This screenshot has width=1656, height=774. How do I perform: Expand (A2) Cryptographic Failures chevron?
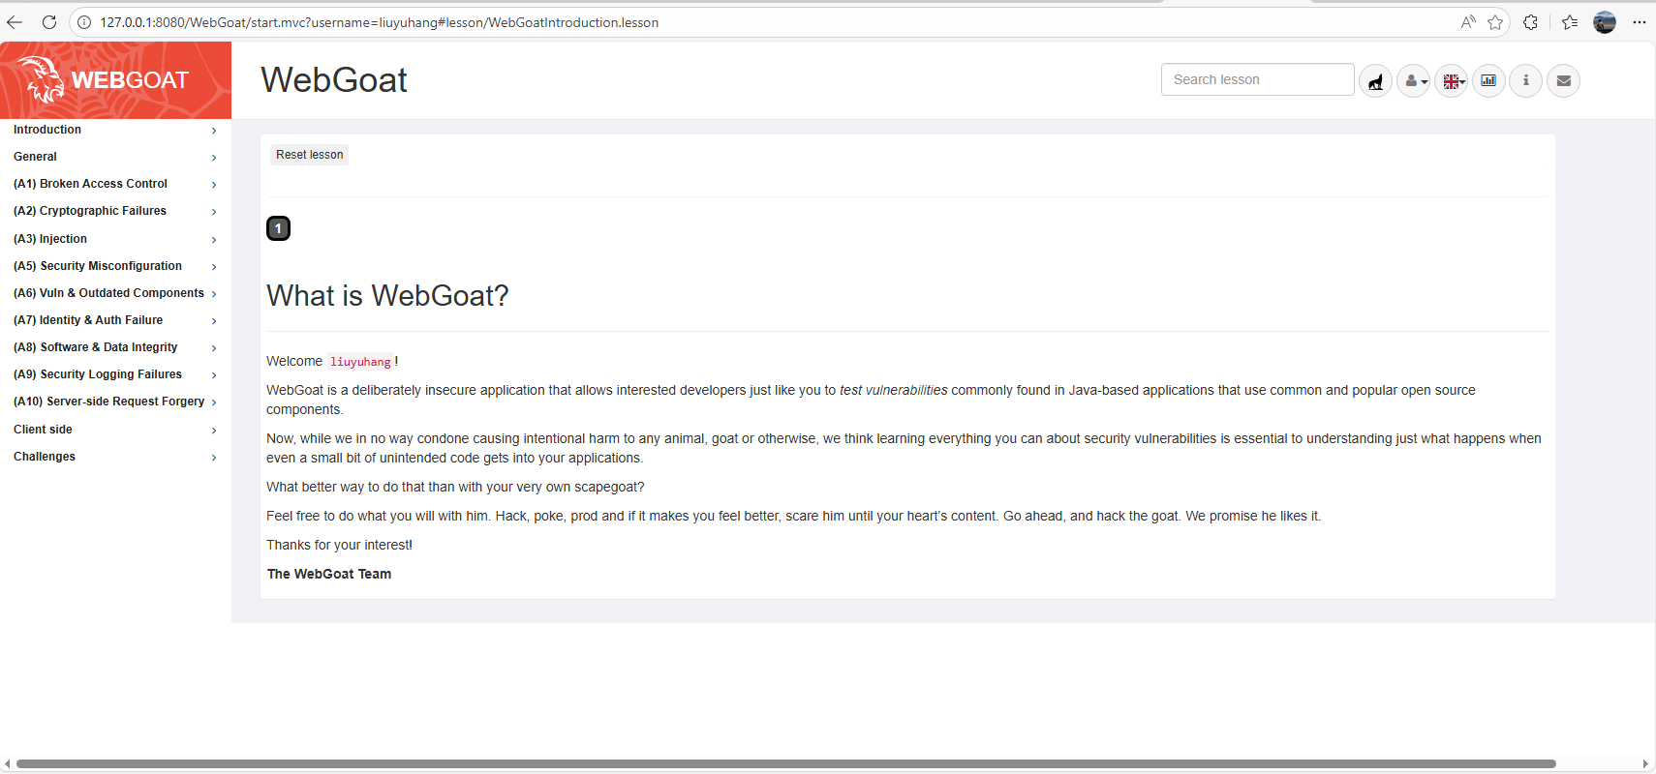click(214, 212)
